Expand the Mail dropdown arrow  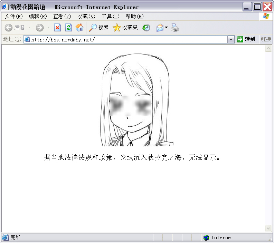166,27
